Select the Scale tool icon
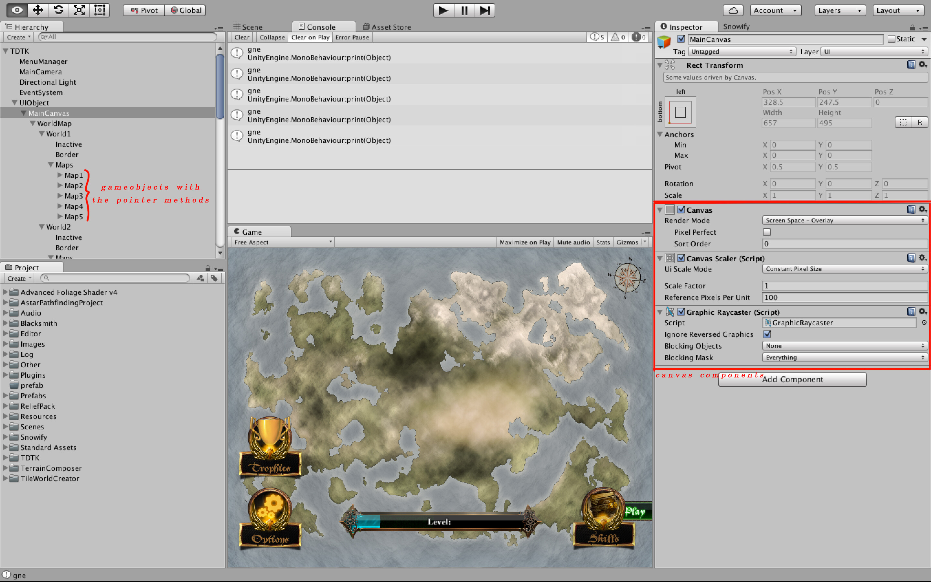 click(79, 10)
